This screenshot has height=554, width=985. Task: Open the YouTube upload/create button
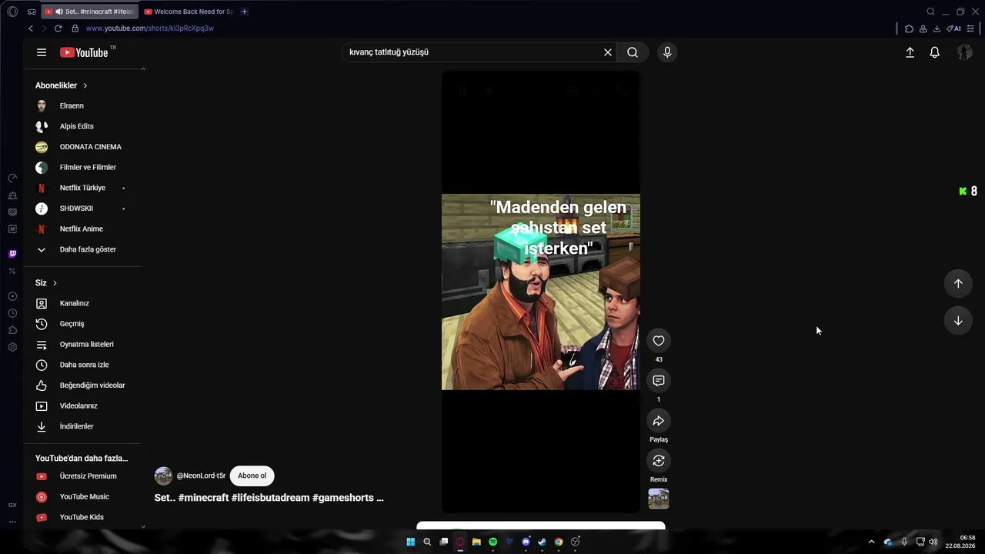coord(910,52)
